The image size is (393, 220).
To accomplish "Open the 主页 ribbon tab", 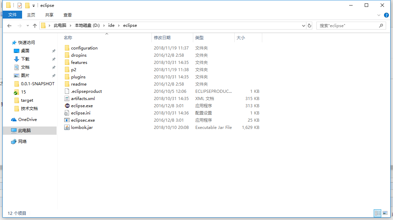I will pos(31,15).
